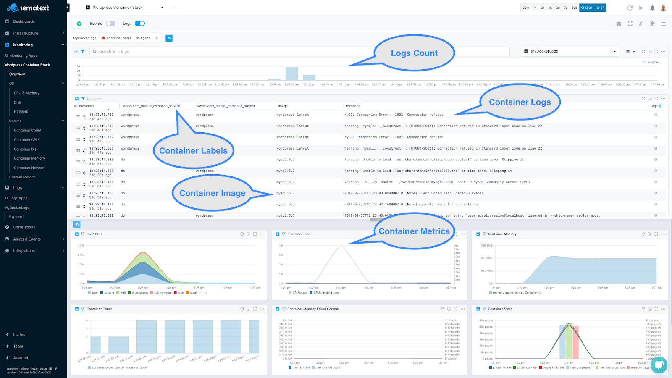
Task: Select the 30m time range
Action: pyautogui.click(x=526, y=8)
